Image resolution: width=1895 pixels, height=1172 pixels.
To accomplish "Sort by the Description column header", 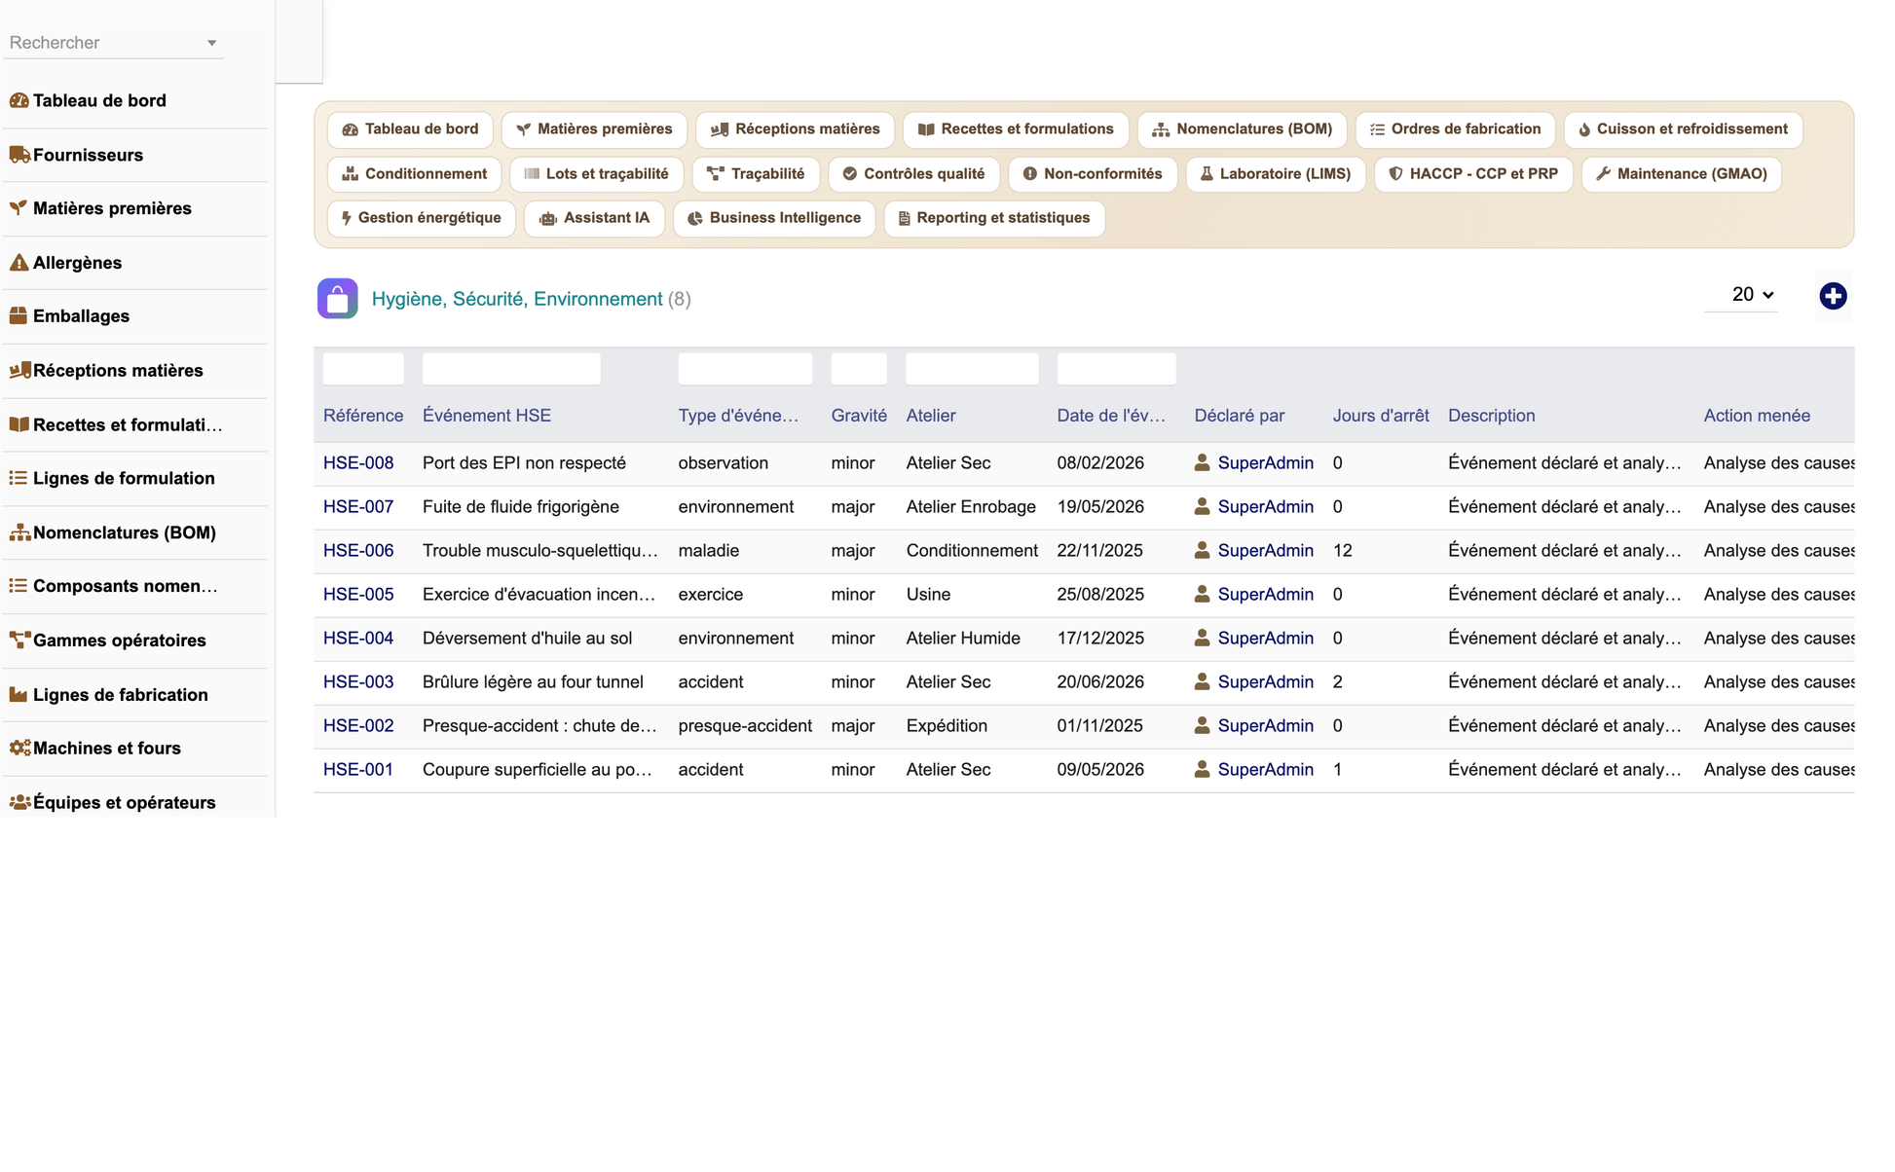I will (x=1491, y=416).
